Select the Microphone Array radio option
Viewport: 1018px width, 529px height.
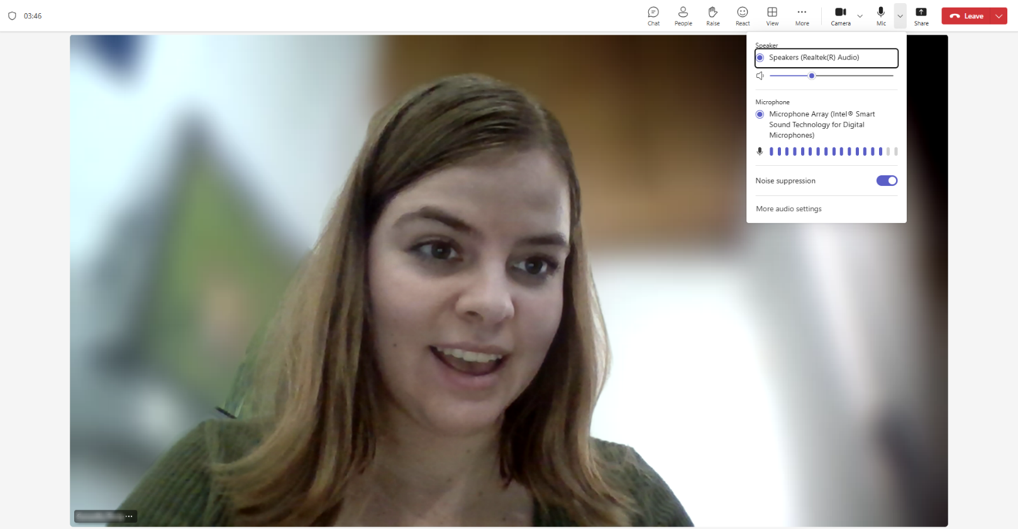[760, 114]
